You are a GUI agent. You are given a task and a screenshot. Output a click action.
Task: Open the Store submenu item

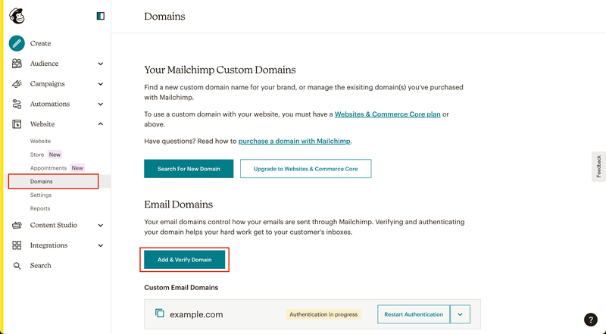37,155
